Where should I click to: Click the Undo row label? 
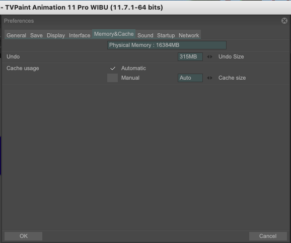click(13, 56)
